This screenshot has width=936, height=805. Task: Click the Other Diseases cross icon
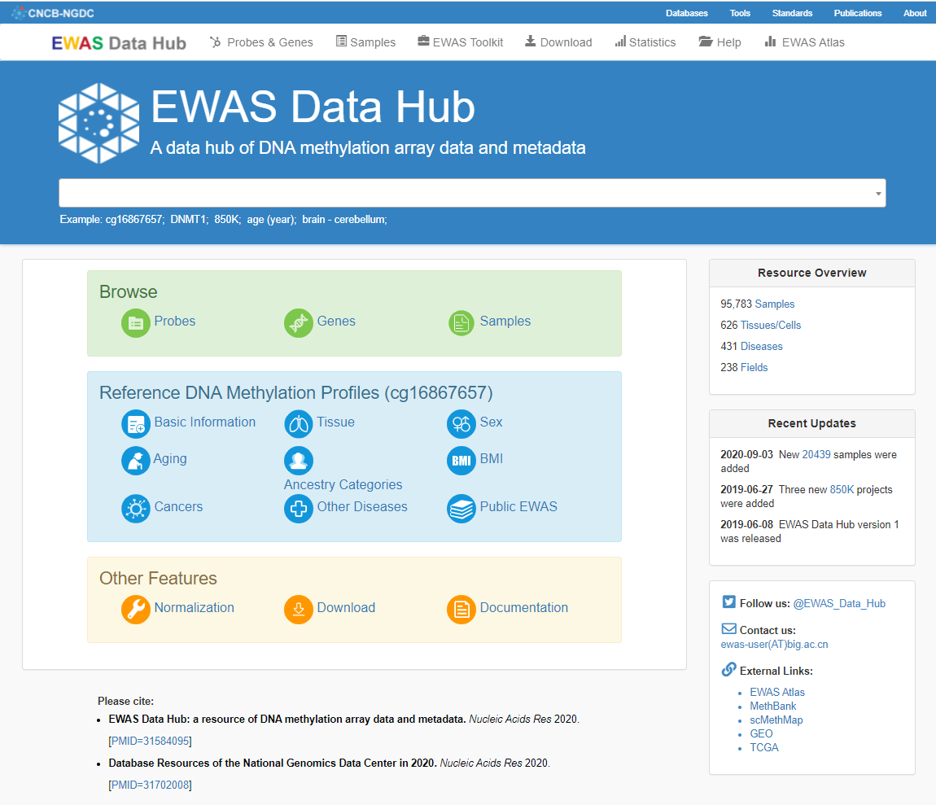coord(299,509)
